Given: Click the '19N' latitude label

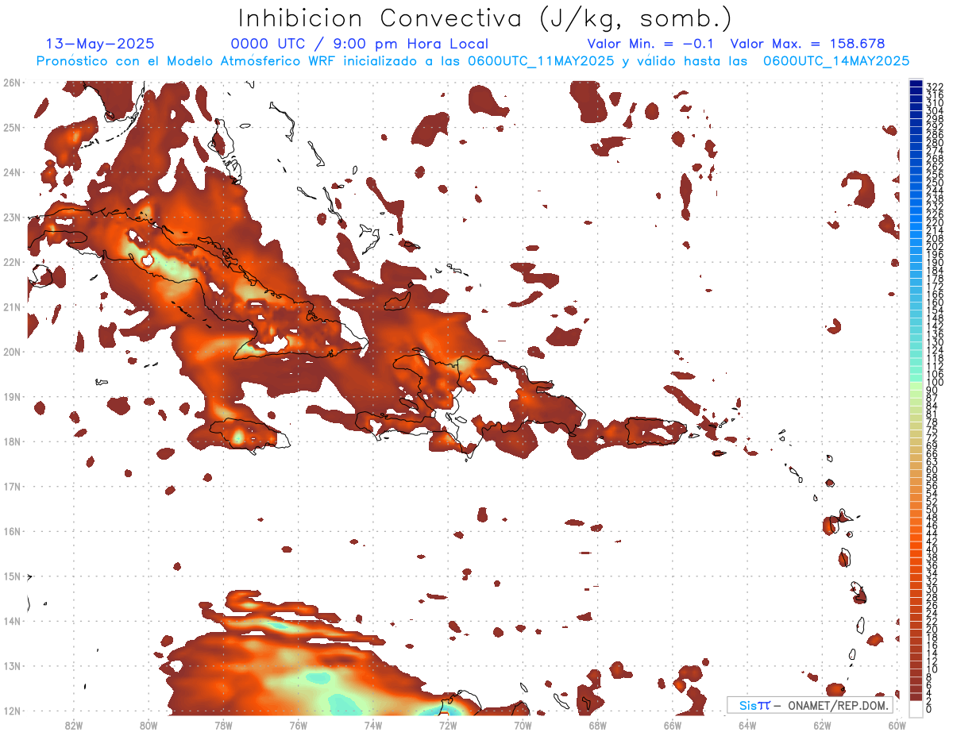Looking at the screenshot, I should coord(12,396).
